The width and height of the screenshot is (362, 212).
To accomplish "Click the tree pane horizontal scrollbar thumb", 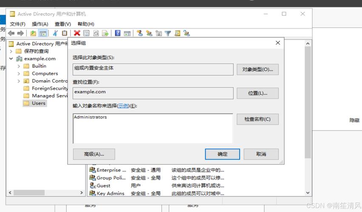I will (29, 192).
